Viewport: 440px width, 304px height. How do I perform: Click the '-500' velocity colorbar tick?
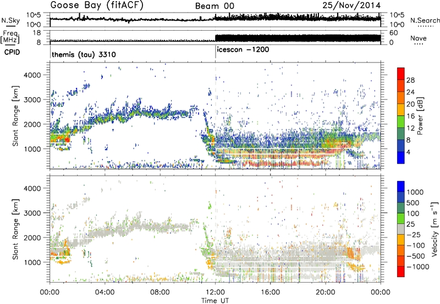(416, 256)
